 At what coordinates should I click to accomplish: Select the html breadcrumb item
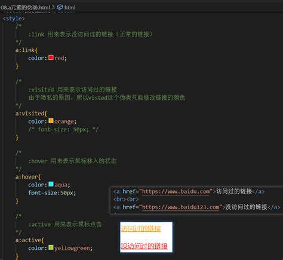[x=70, y=8]
